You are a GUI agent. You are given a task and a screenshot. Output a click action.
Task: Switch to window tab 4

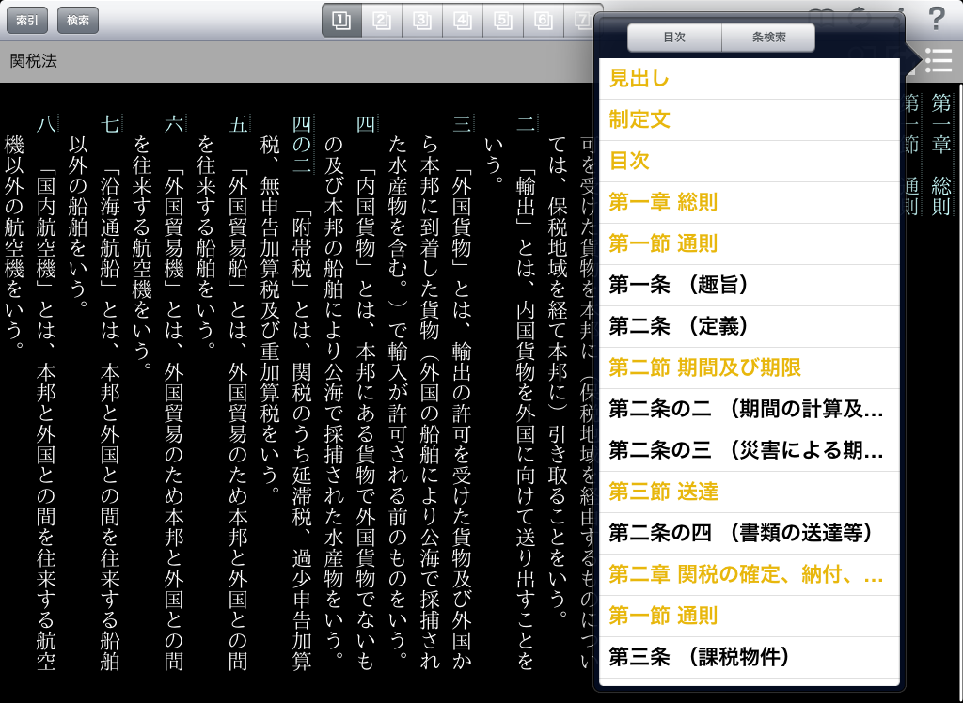[463, 21]
